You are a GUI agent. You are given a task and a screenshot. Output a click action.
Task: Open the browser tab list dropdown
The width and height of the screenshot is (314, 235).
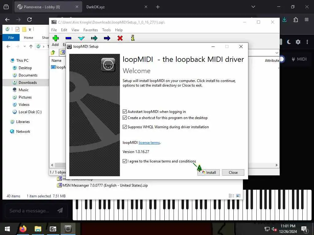[x=253, y=7]
